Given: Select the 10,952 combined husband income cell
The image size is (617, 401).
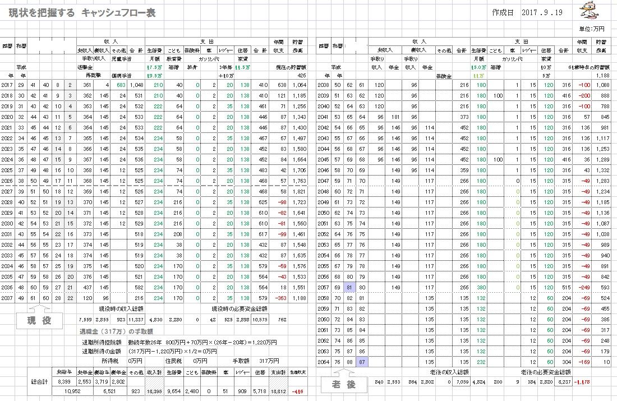Looking at the screenshot, I should [72, 391].
